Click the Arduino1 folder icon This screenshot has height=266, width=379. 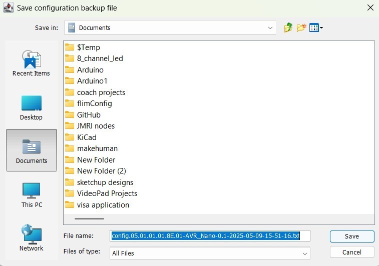pyautogui.click(x=70, y=80)
